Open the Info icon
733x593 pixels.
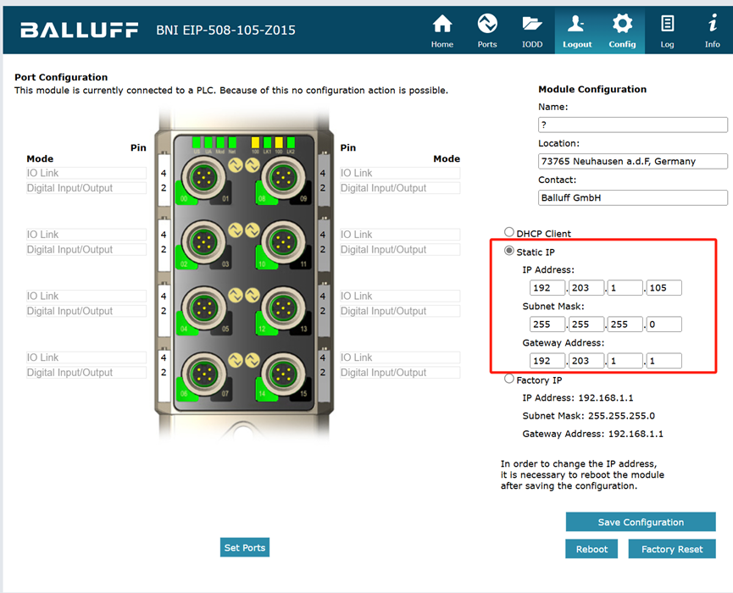713,23
